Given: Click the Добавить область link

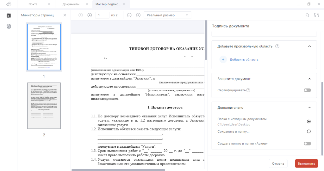Looking at the screenshot, I should [244, 60].
